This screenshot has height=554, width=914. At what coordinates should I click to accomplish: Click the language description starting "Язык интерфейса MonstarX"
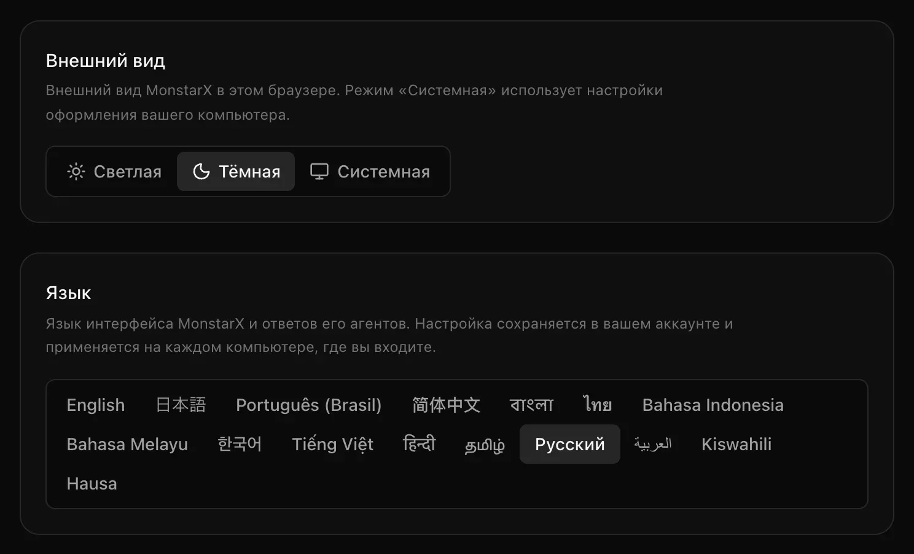(x=389, y=335)
